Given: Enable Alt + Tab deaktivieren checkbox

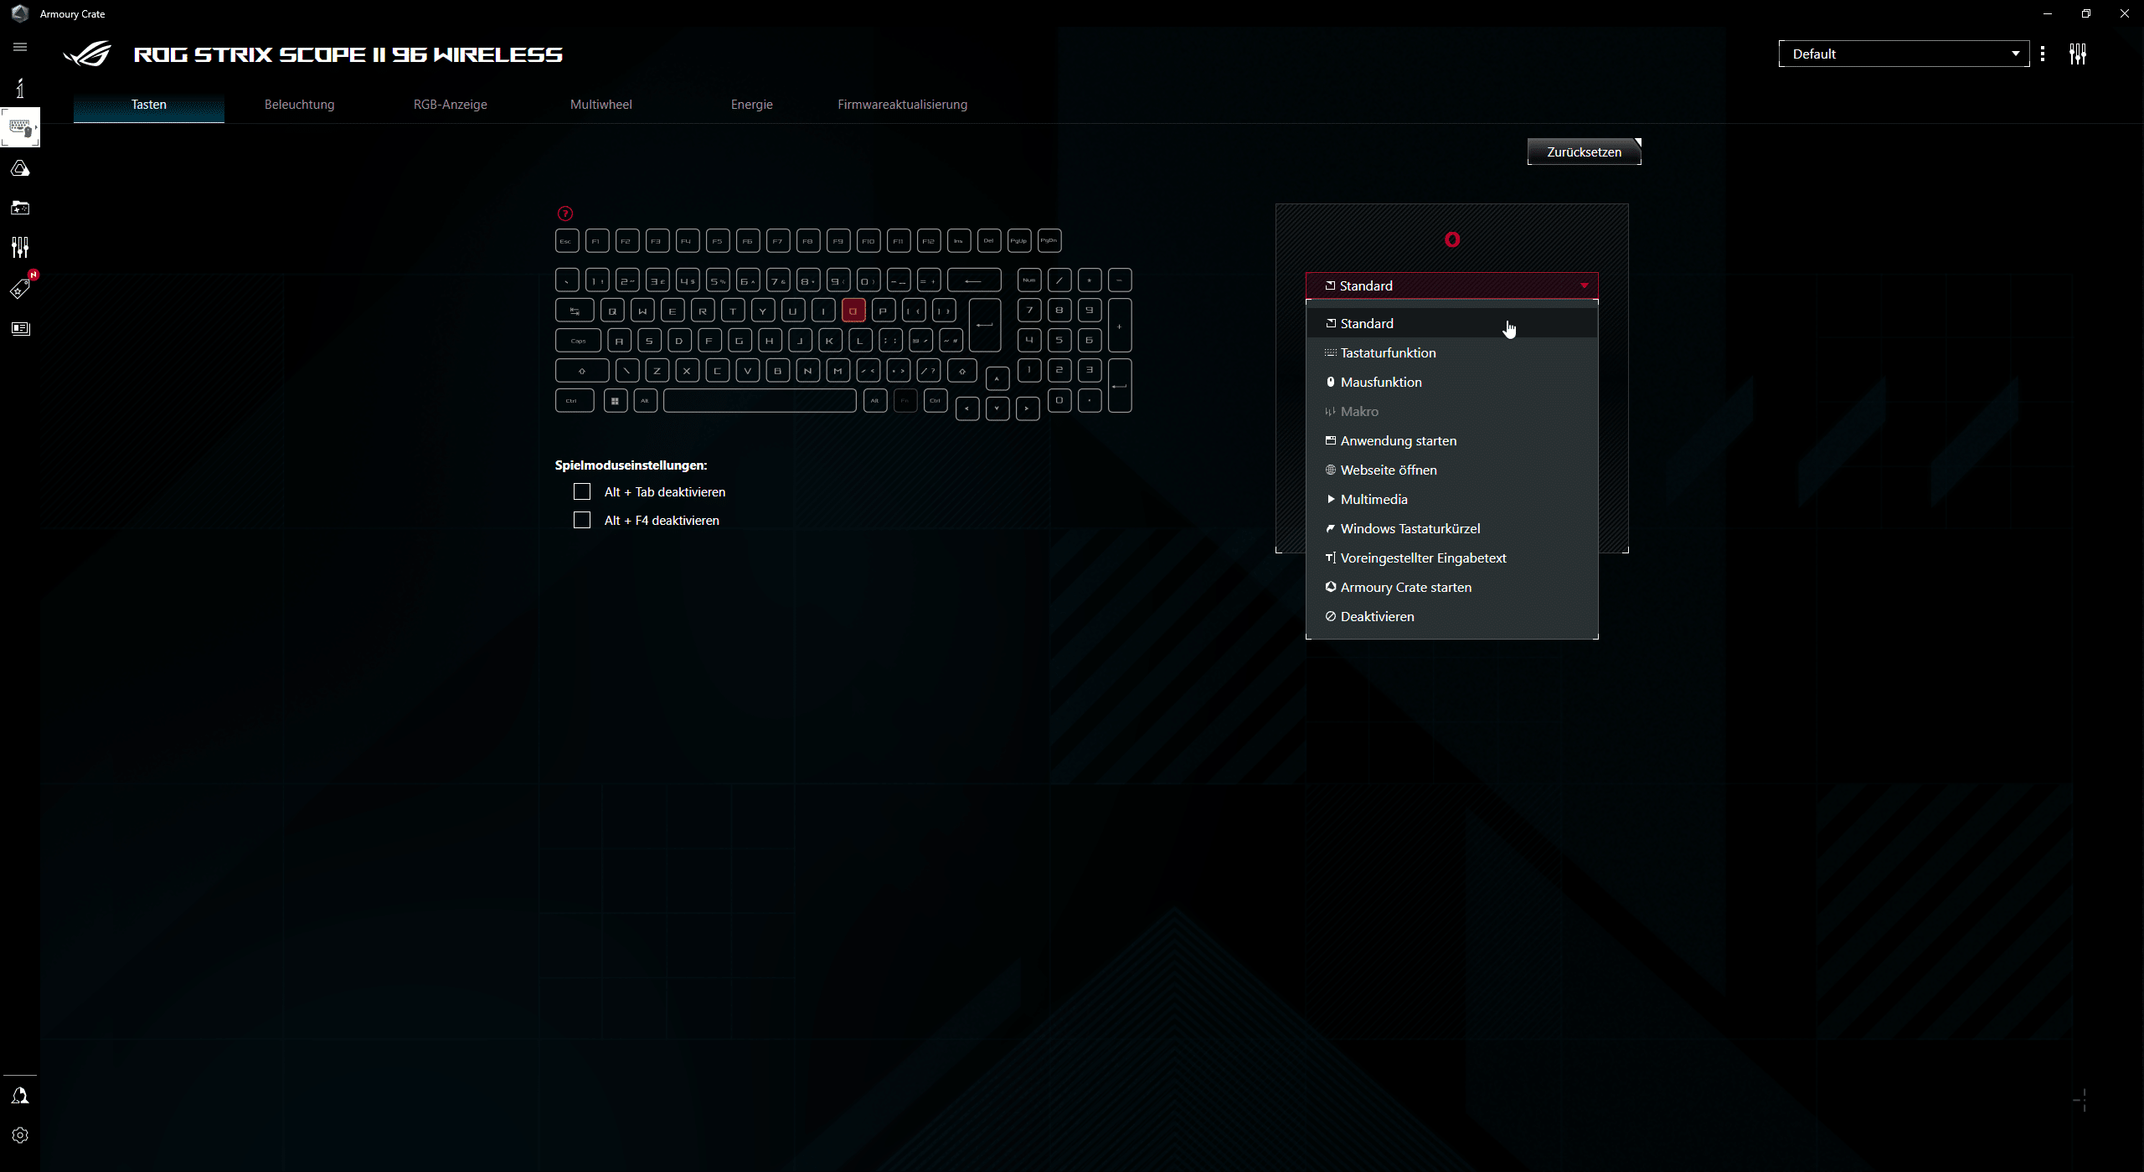Looking at the screenshot, I should click(582, 491).
